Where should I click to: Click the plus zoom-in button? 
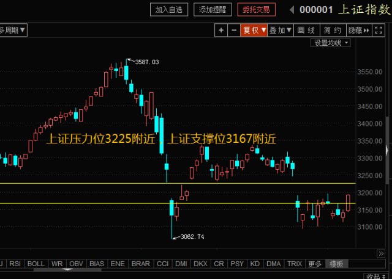[x=222, y=30]
